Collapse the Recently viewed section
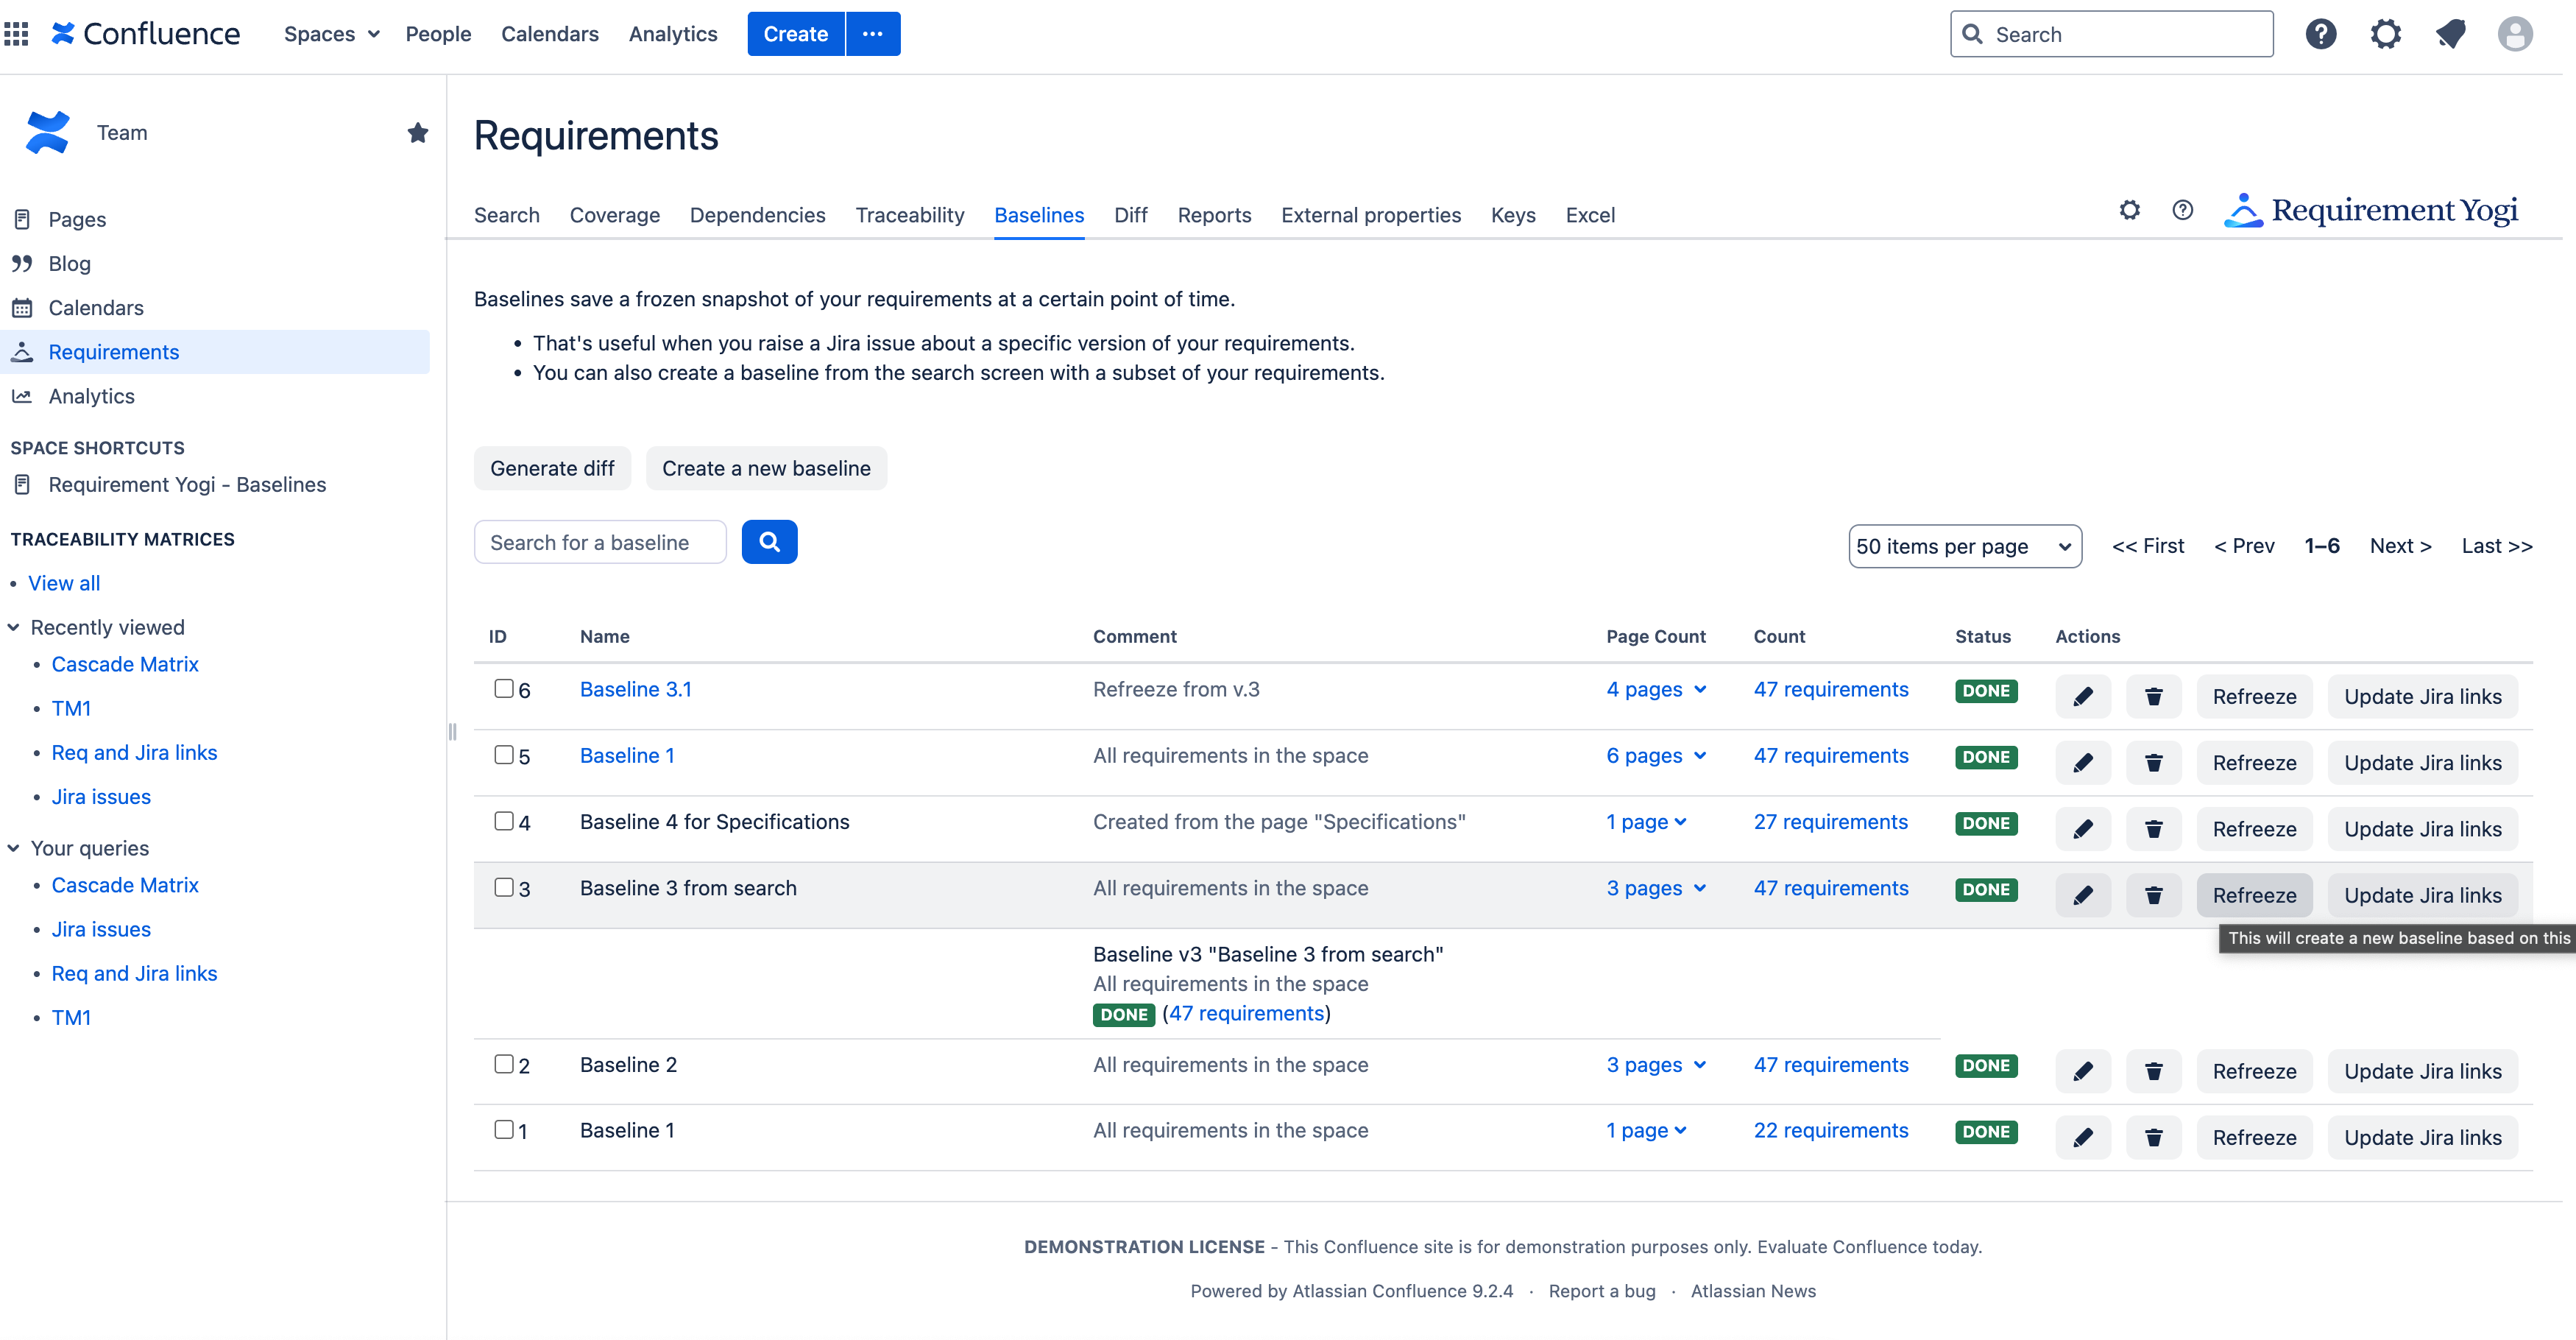The width and height of the screenshot is (2576, 1340). pos(14,627)
